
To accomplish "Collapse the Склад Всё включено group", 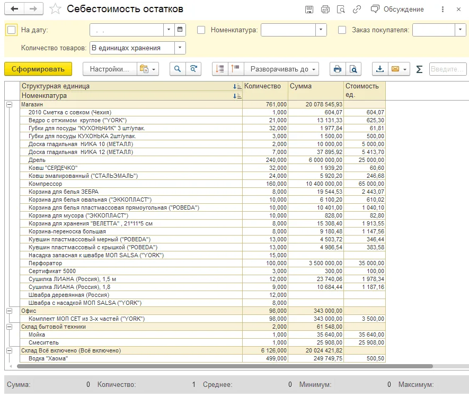I will coord(9,350).
